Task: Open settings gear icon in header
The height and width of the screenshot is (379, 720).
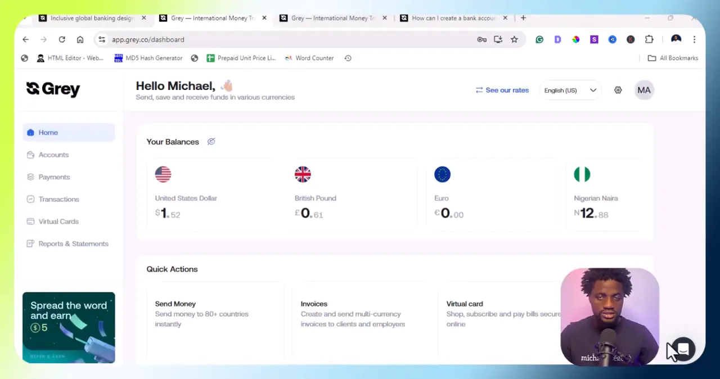Action: click(x=618, y=90)
